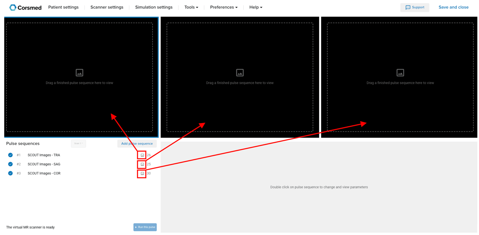
Task: Toggle the checkmark for sequence #1 TRA
Action: pos(10,155)
